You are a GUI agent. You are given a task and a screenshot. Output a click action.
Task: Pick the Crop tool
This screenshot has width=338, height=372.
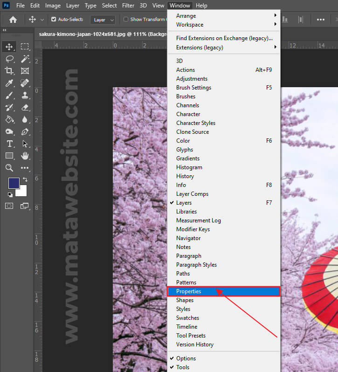9,71
